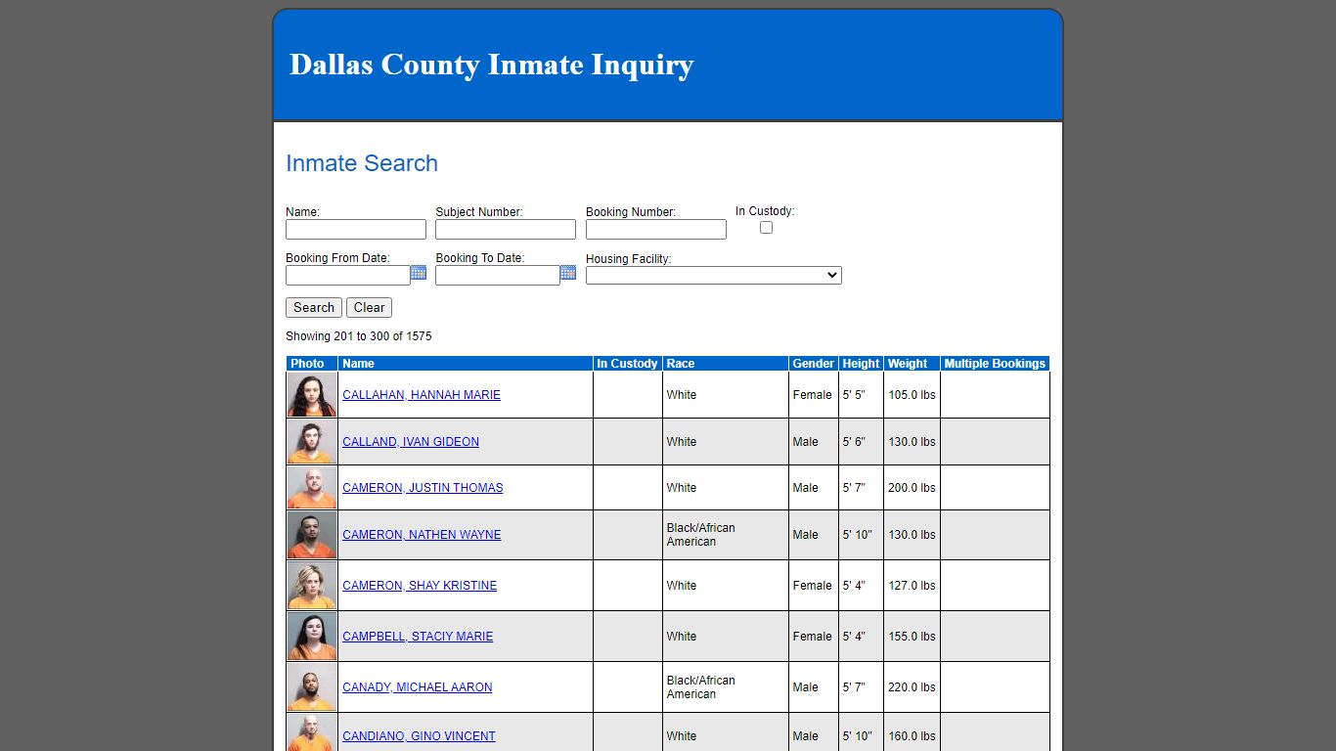The image size is (1336, 751).
Task: Click Hannah Marie Callahan's photo thumbnail
Action: pyautogui.click(x=312, y=395)
